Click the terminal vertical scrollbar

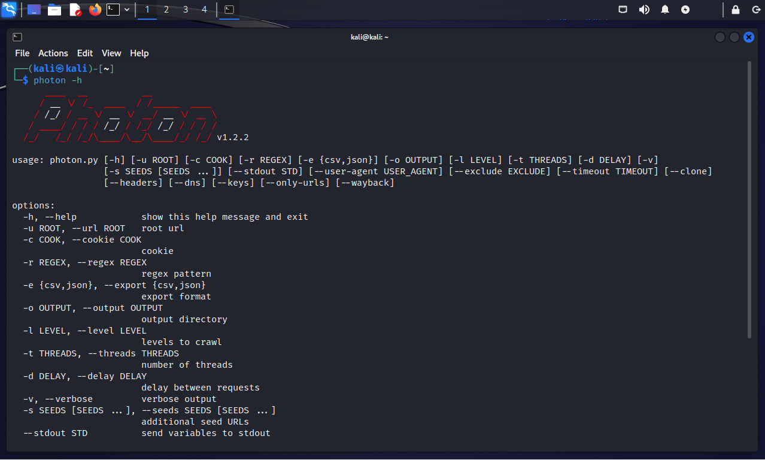(x=749, y=198)
